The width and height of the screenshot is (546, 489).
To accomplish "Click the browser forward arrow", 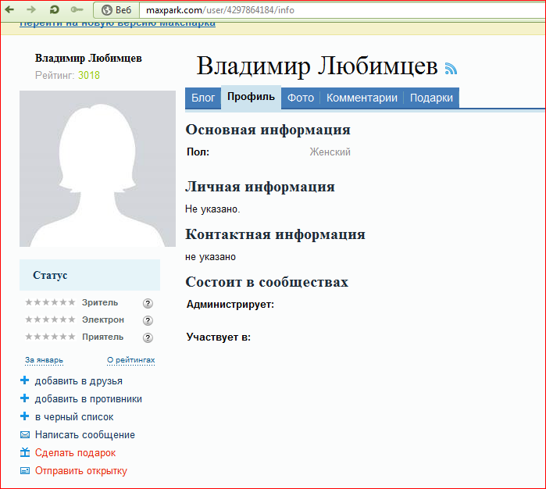I will [x=31, y=9].
